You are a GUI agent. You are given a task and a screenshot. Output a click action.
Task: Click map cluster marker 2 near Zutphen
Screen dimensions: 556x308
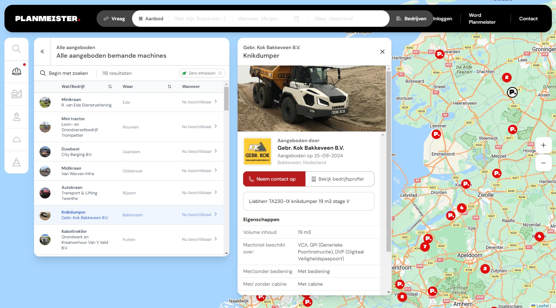(485, 269)
